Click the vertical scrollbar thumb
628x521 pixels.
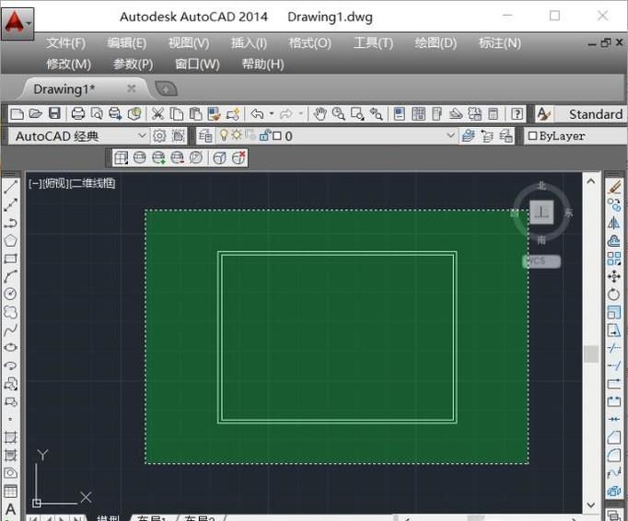(591, 353)
